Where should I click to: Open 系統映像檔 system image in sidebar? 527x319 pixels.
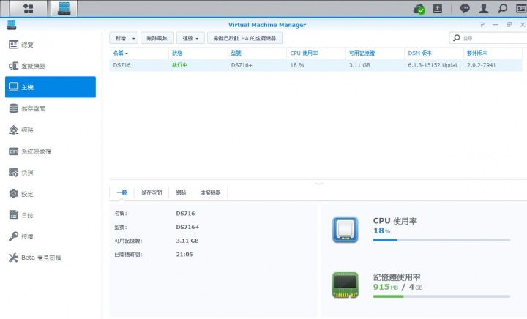51,151
